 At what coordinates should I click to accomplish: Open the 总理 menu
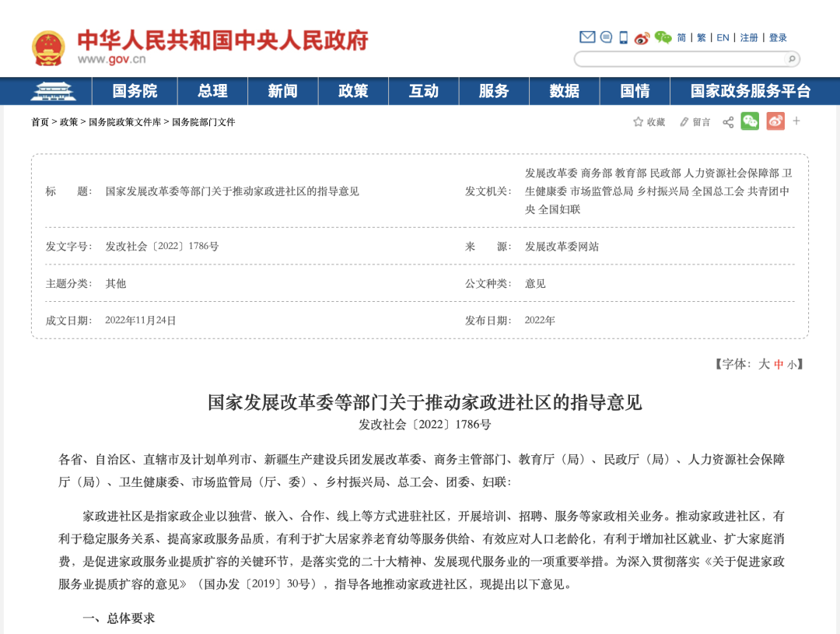pos(212,91)
